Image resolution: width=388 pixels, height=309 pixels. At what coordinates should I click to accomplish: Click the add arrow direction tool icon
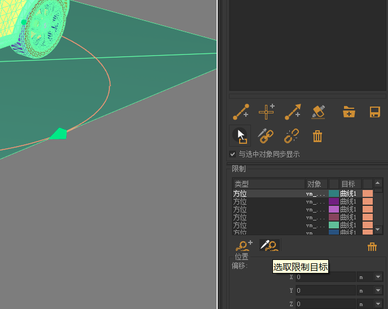pos(292,112)
